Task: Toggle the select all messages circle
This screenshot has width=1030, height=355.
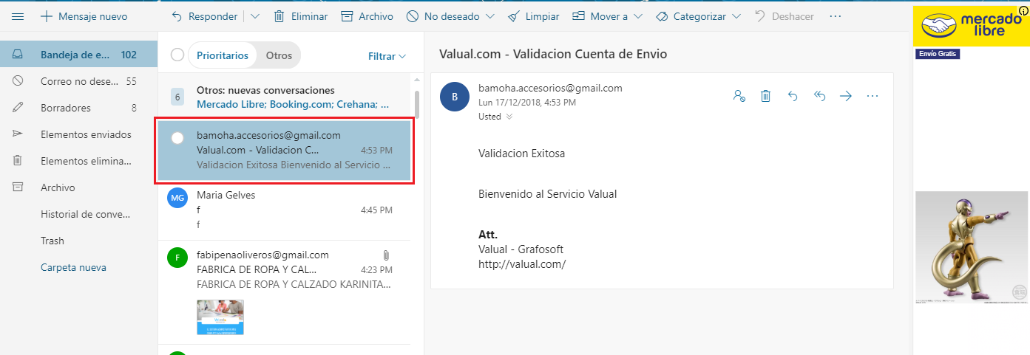Action: pyautogui.click(x=177, y=55)
